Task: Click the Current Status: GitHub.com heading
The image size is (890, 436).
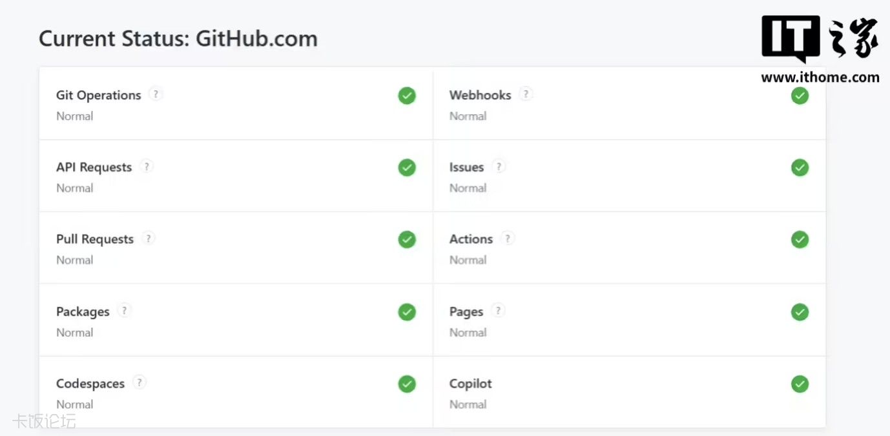Action: click(178, 39)
